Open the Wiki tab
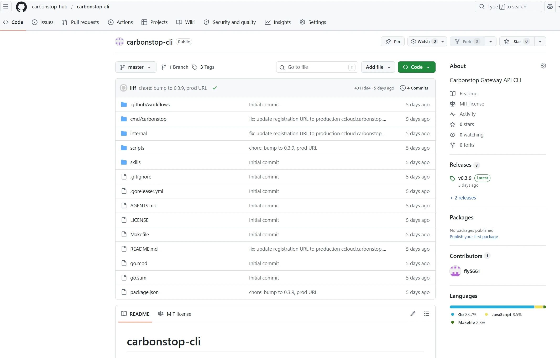This screenshot has height=358, width=560. point(186,22)
